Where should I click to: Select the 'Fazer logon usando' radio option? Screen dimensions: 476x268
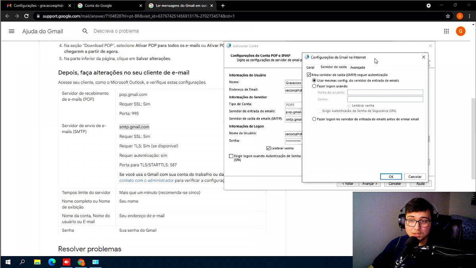tap(315, 86)
